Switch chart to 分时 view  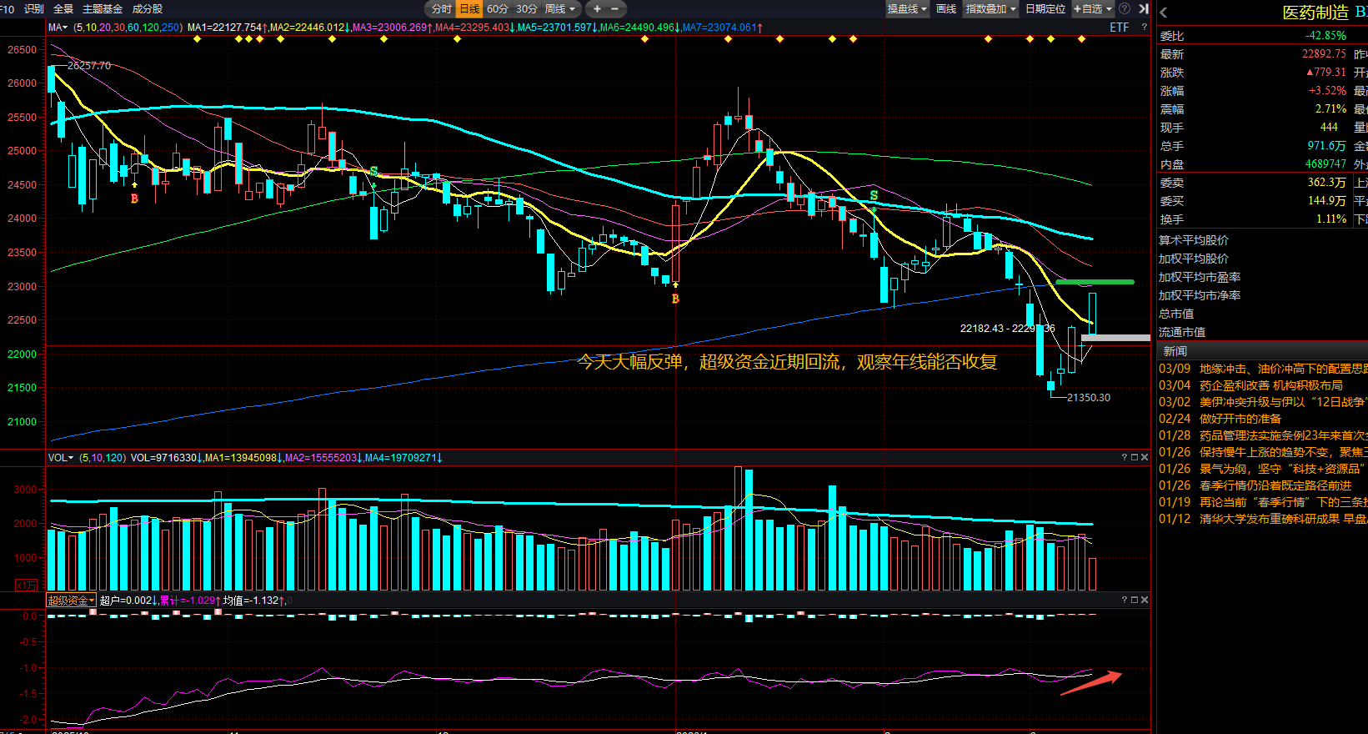point(441,9)
